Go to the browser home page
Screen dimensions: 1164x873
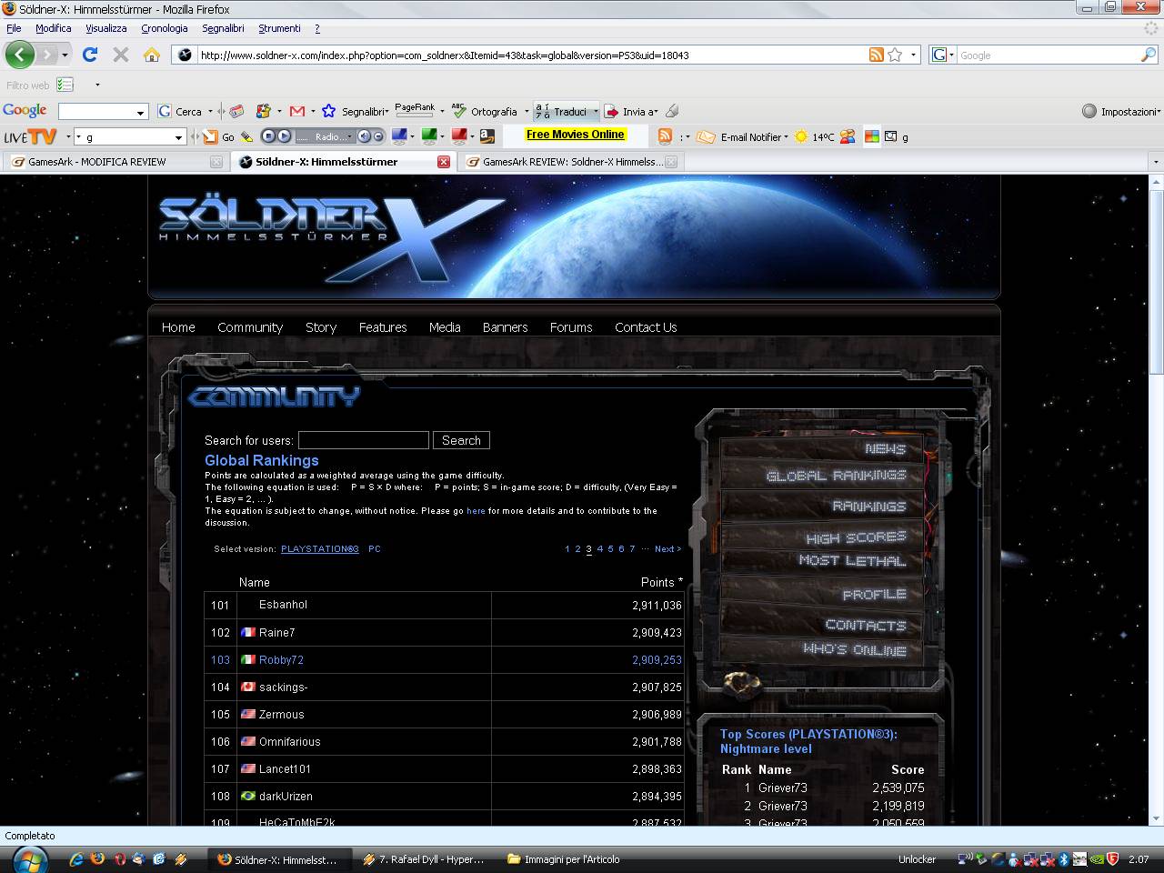tap(152, 55)
